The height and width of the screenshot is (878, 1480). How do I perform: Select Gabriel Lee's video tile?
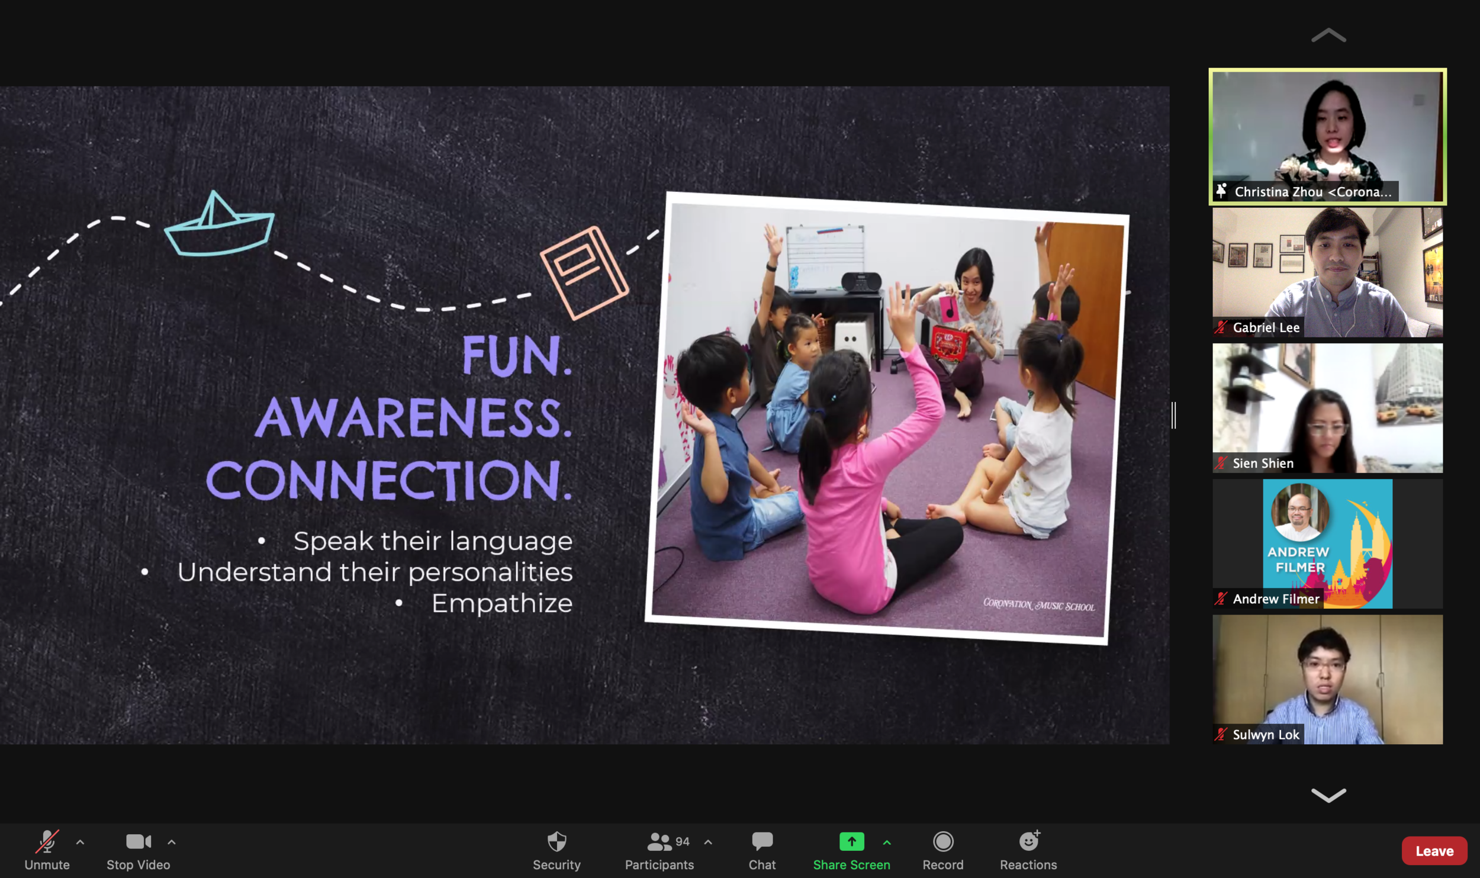[1327, 272]
